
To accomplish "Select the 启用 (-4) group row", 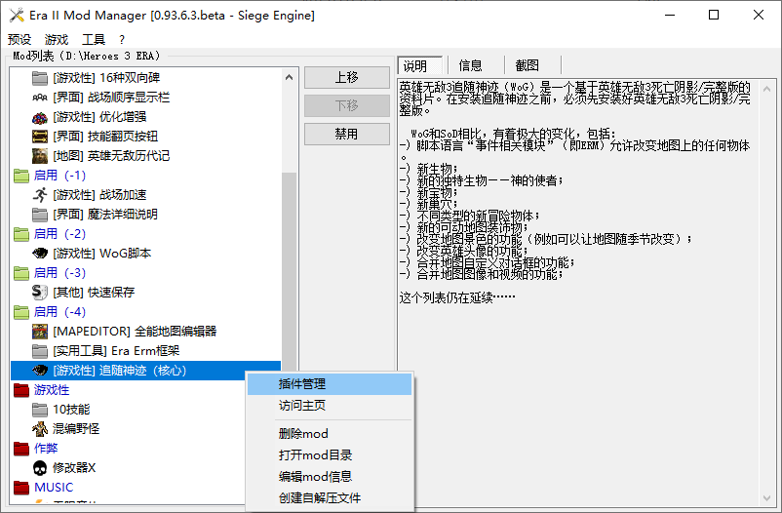I will coord(59,312).
